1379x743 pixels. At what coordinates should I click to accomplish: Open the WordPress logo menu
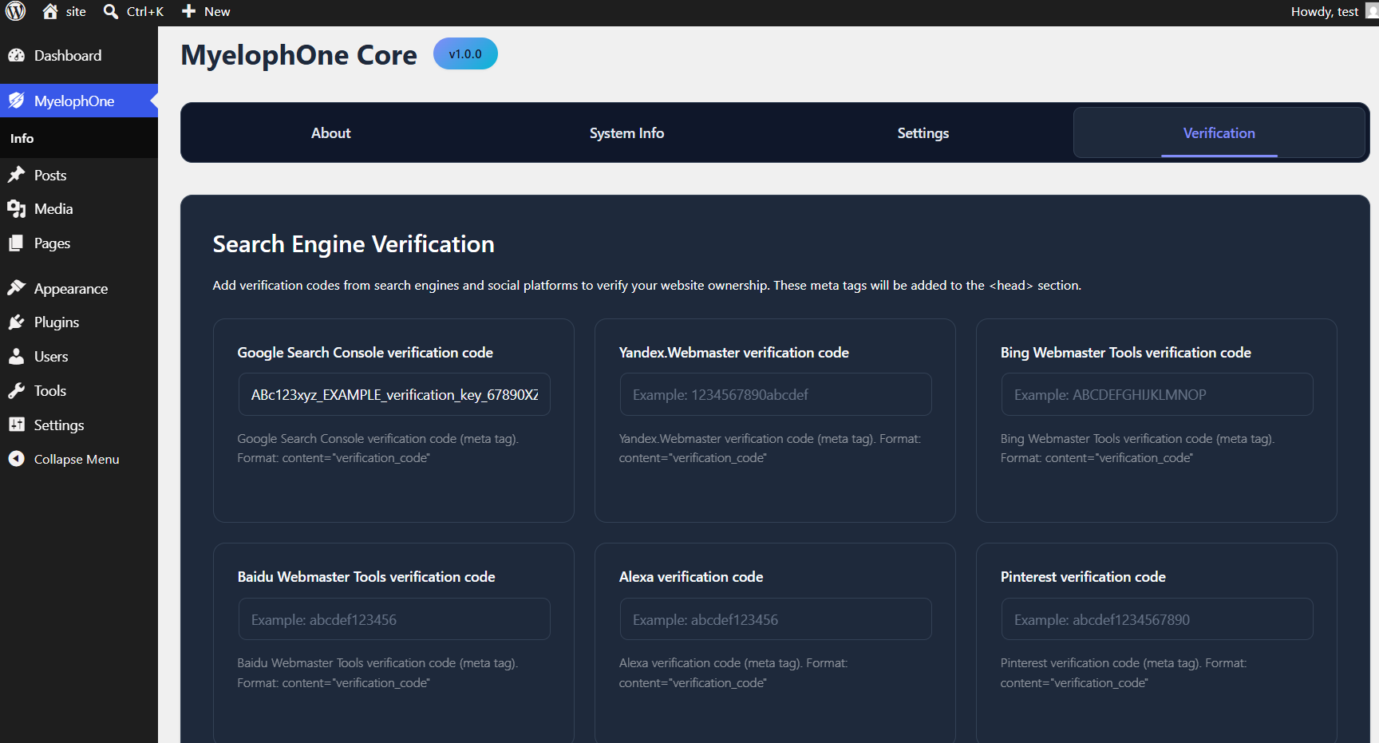pyautogui.click(x=16, y=11)
